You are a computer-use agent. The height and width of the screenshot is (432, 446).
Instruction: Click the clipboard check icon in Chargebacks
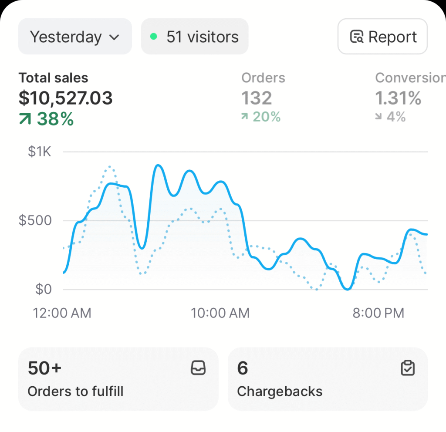tap(408, 368)
